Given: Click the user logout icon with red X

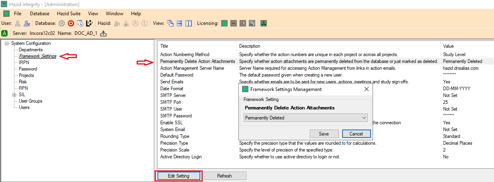Looking at the screenshot, I should click(26, 23).
